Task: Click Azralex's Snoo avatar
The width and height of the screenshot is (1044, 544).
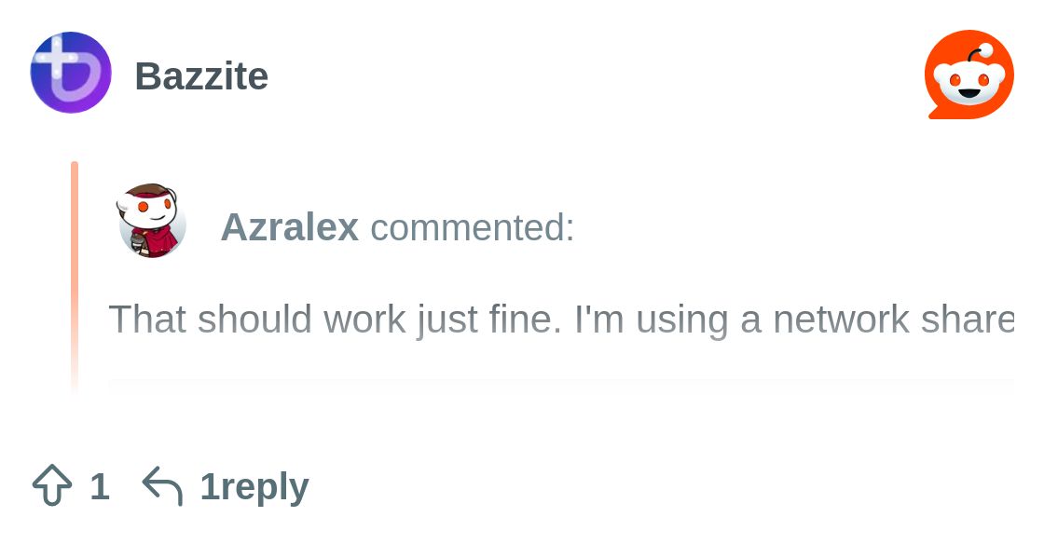Action: (152, 221)
